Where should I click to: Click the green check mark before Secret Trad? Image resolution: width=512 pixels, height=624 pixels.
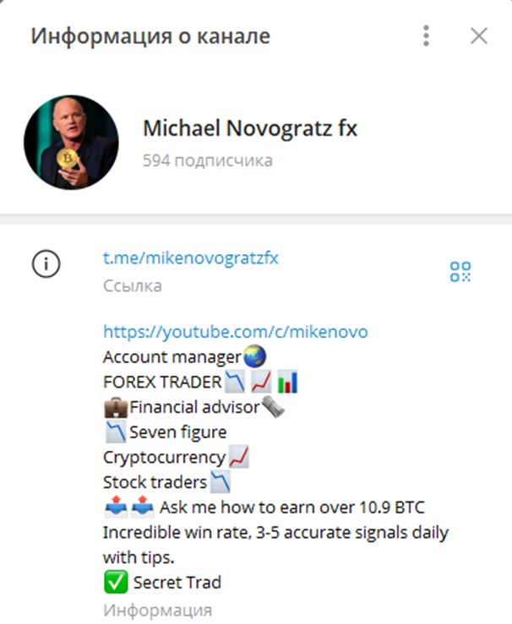click(116, 582)
